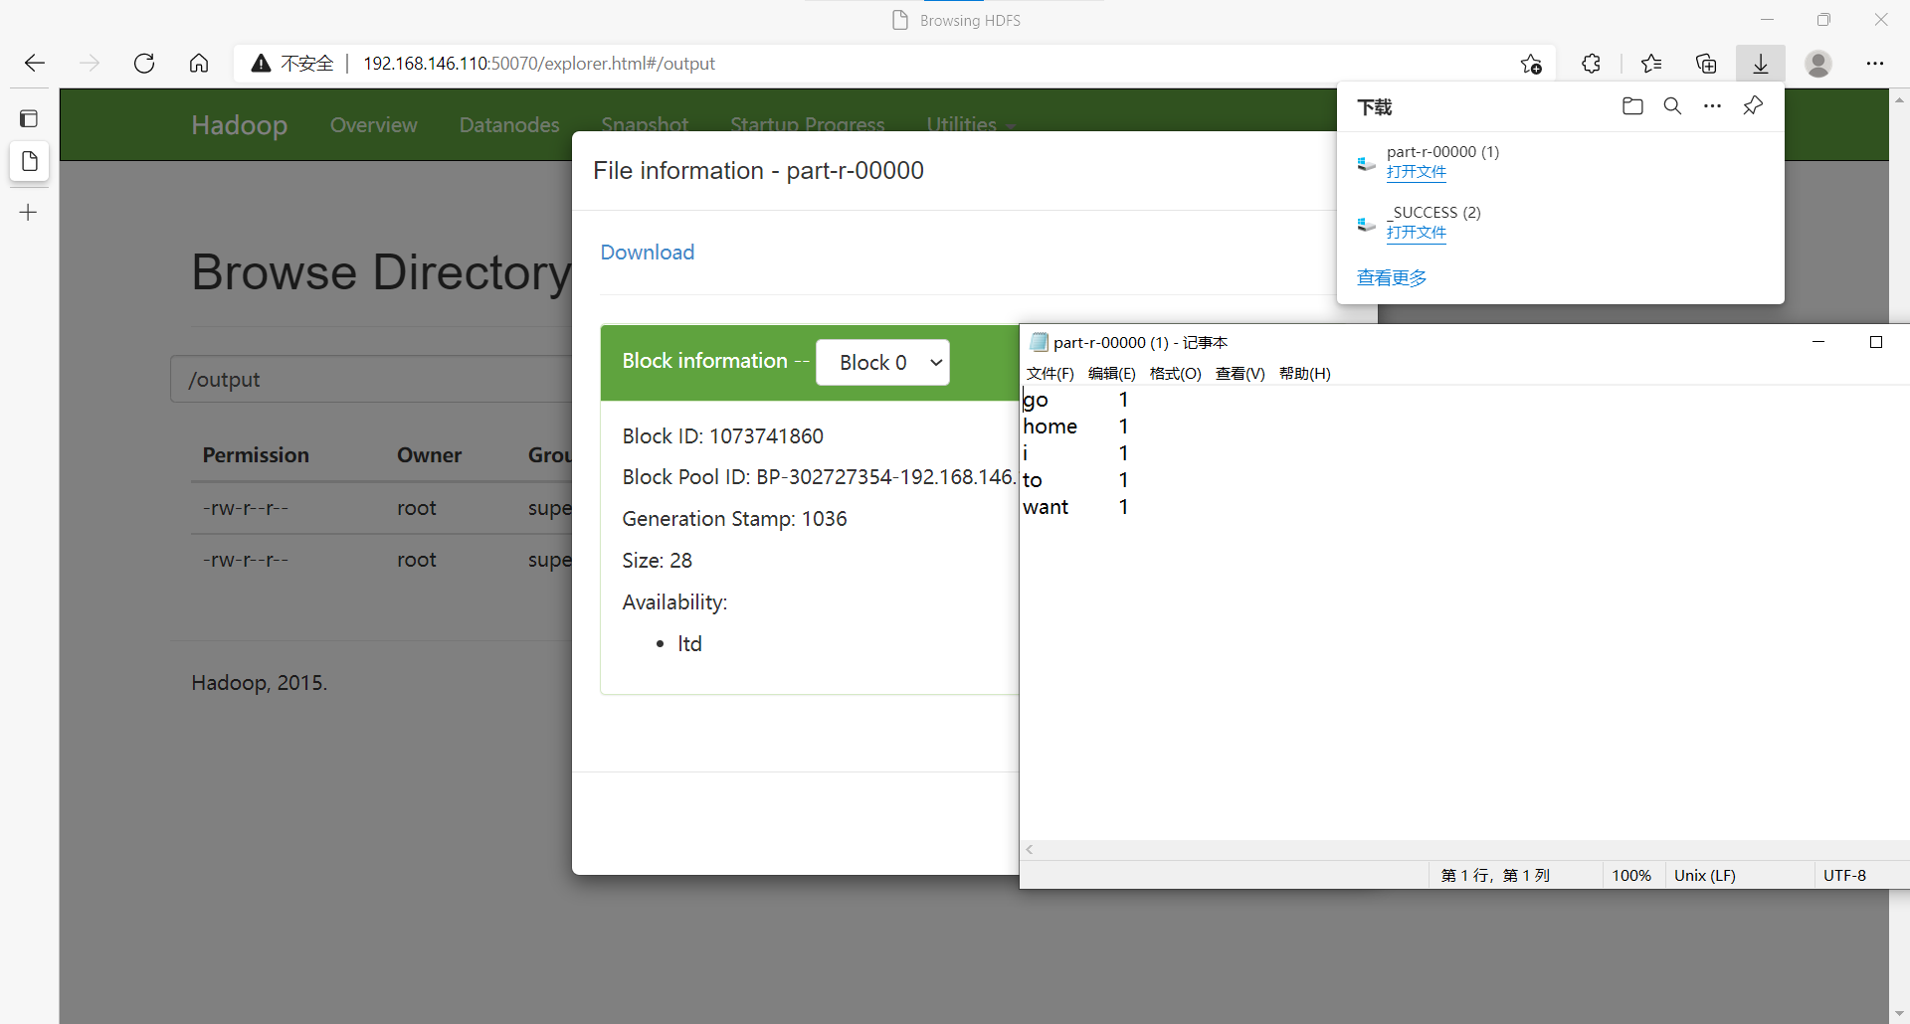Viewport: 1910px width, 1024px height.
Task: Reload the HDFS explorer page
Action: tap(144, 63)
